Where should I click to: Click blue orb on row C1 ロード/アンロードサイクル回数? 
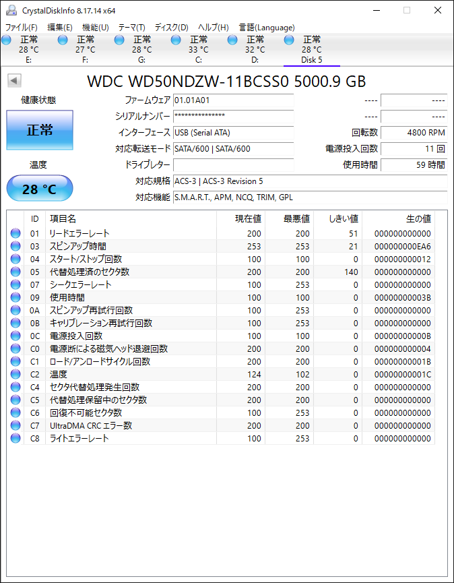click(x=15, y=361)
